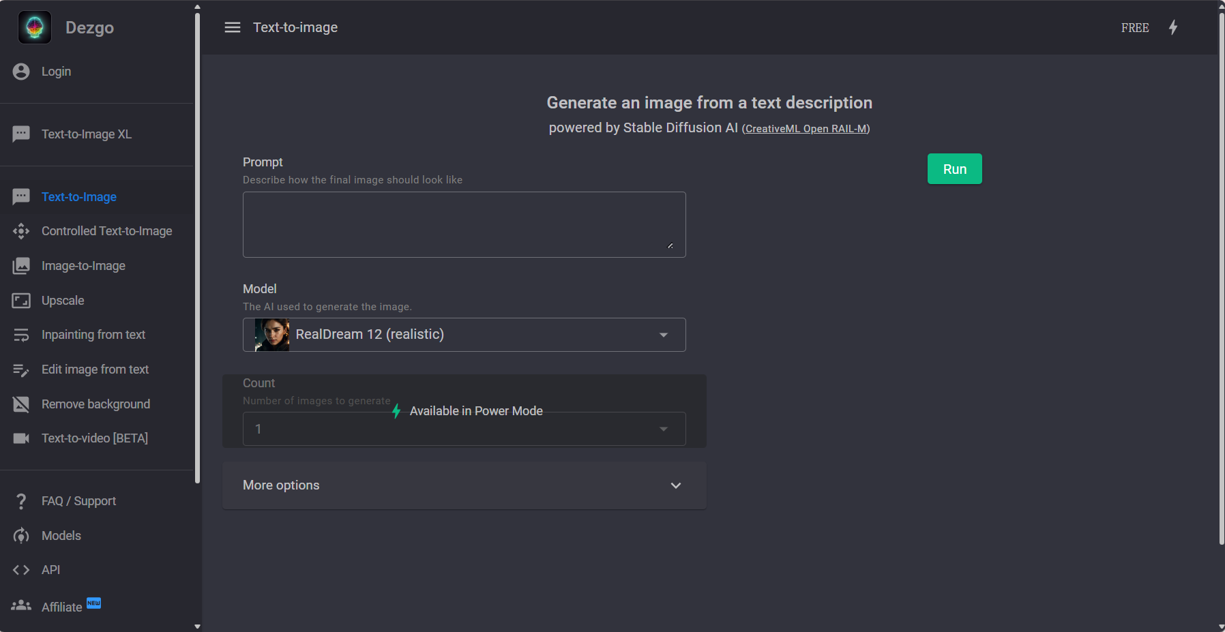Click the Models icon in sidebar
Viewport: 1225px width, 632px height.
point(21,536)
